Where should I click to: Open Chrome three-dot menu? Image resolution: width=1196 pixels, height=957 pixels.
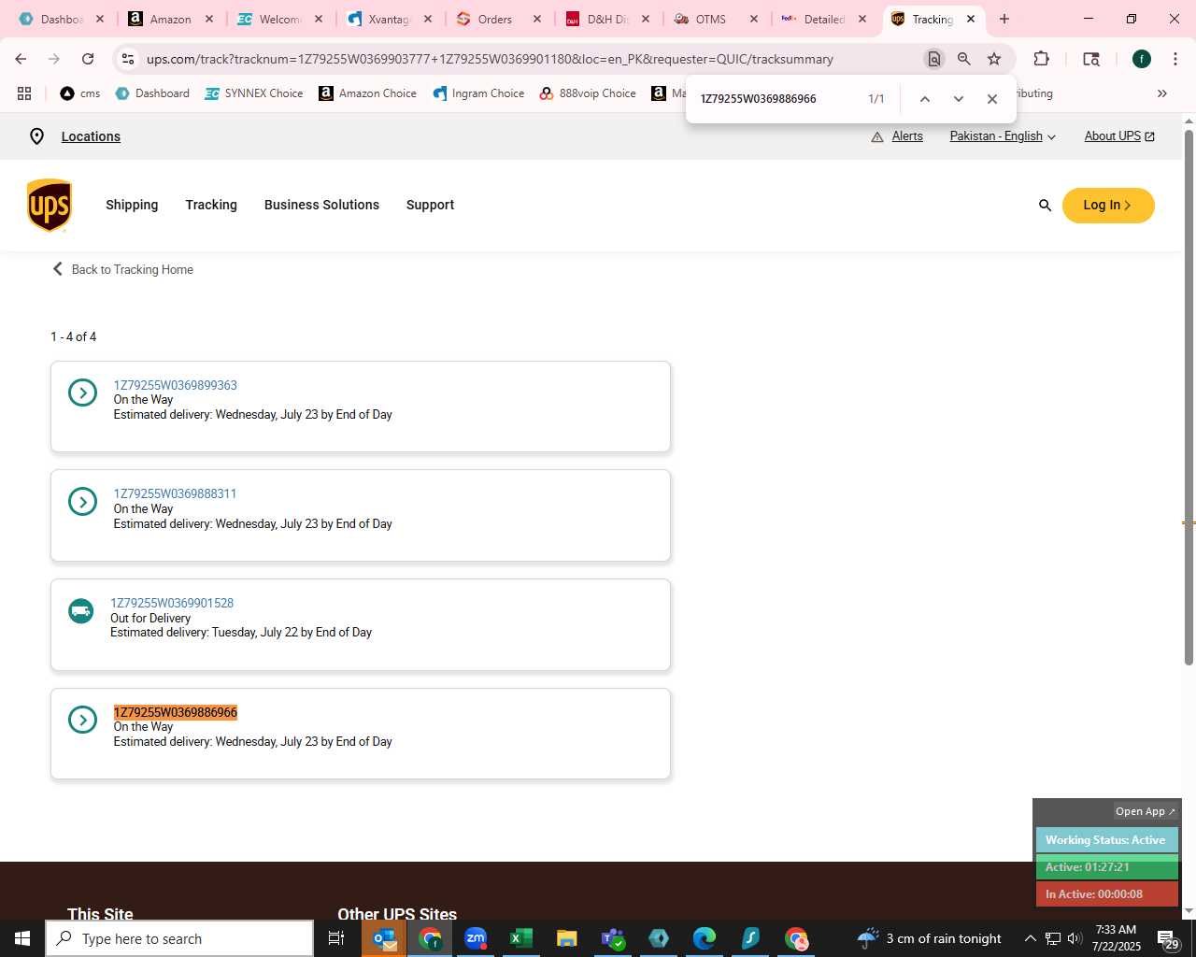pos(1175,59)
